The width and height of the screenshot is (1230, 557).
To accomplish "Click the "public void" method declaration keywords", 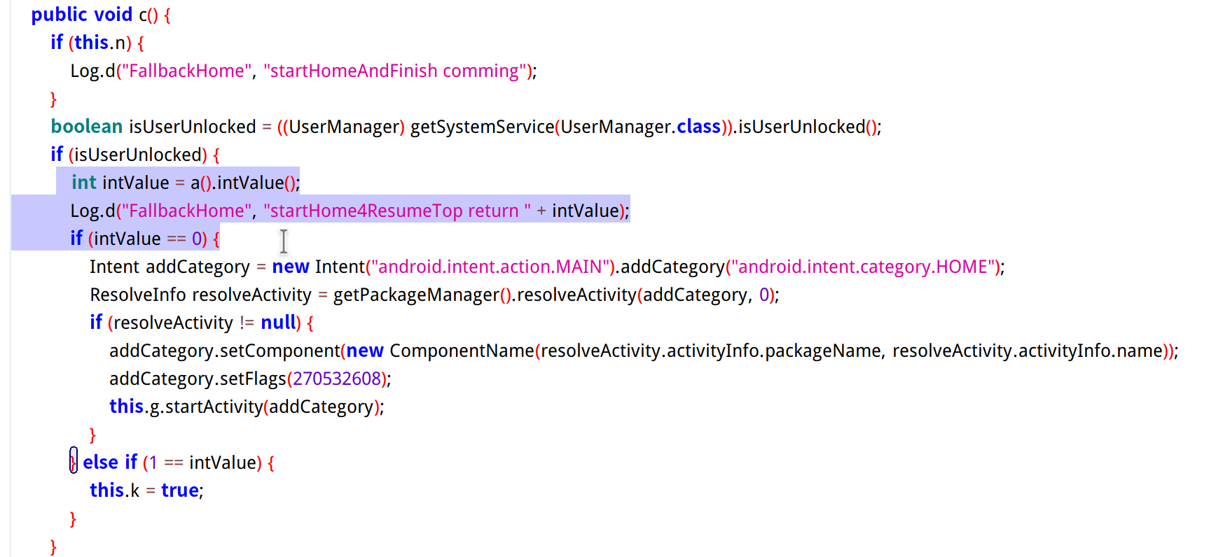I will [x=81, y=15].
